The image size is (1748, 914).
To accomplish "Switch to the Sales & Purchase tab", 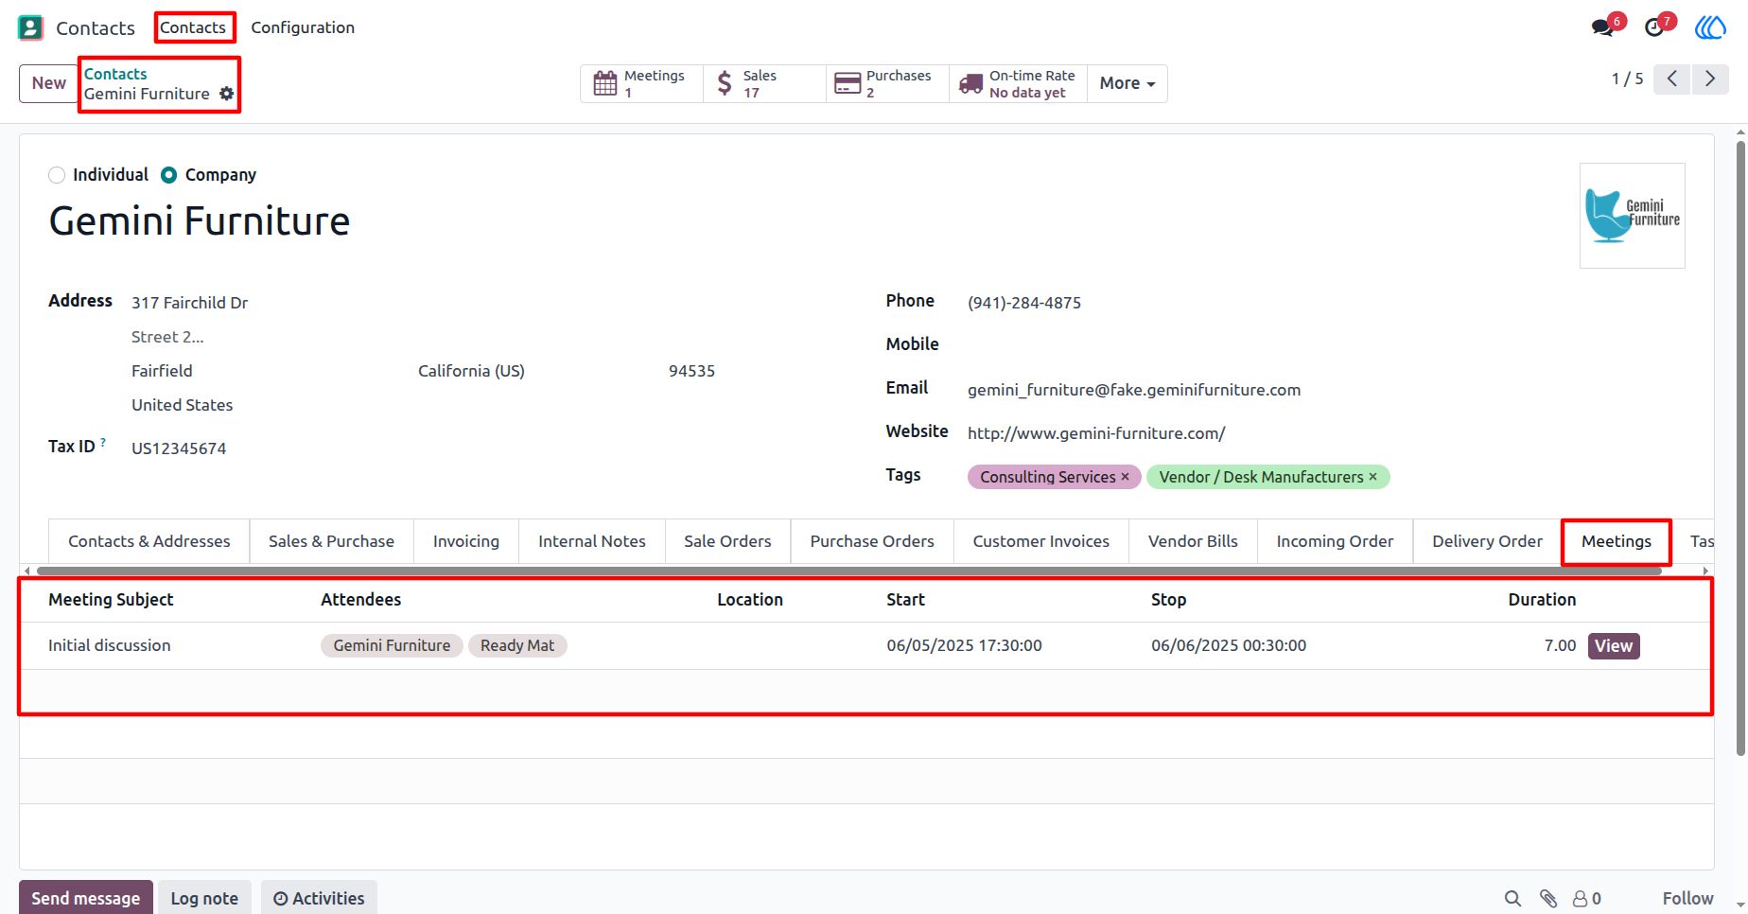I will tap(331, 541).
